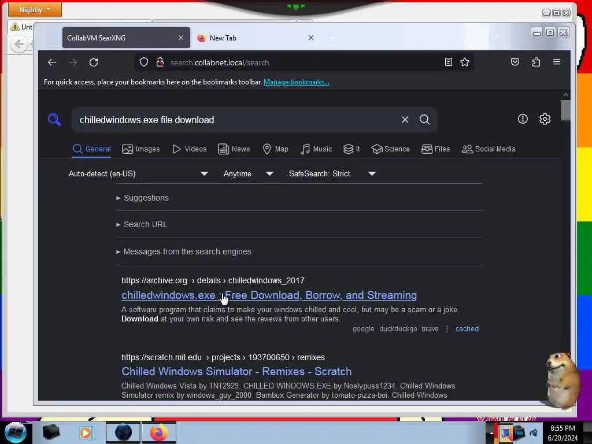The height and width of the screenshot is (444, 592).
Task: Open the Anytime time range dropdown
Action: (248, 173)
